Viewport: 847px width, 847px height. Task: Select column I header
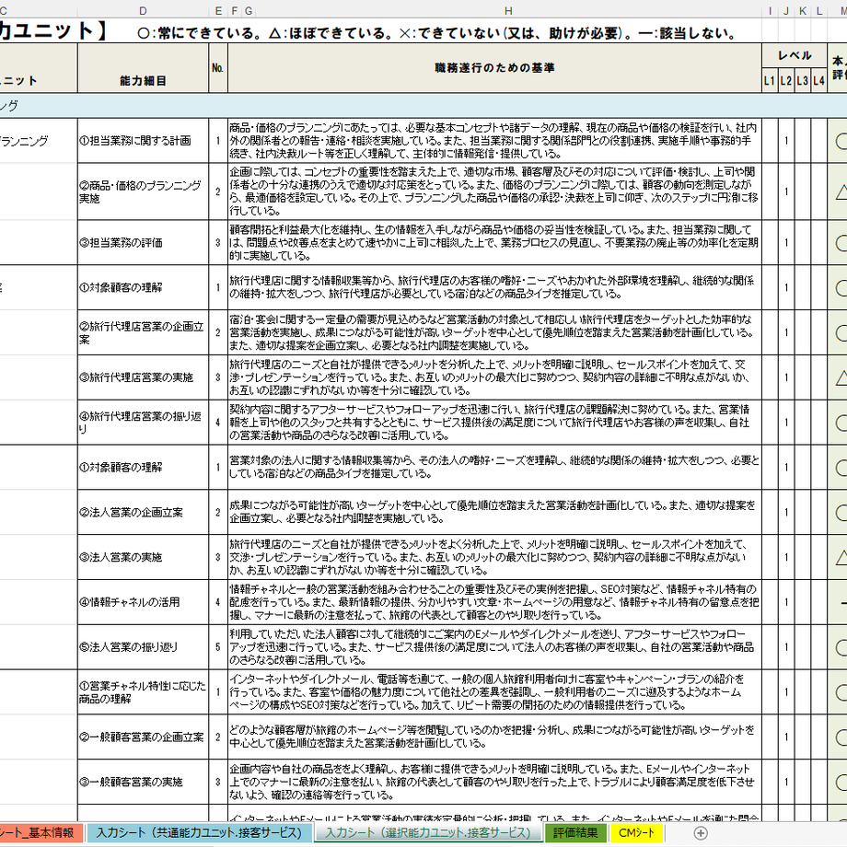pos(770,11)
